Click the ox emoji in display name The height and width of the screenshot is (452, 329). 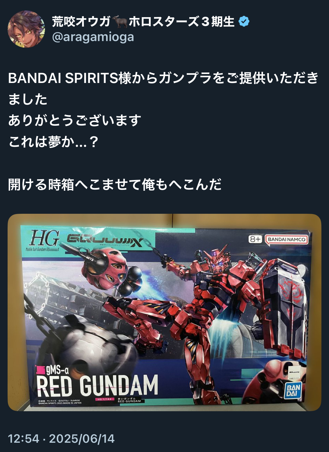[x=120, y=22]
